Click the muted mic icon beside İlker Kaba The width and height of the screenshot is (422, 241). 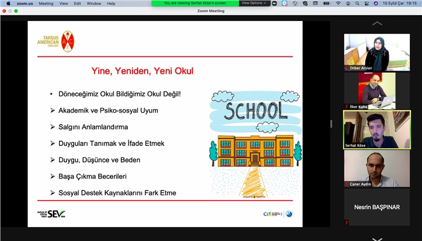pos(347,107)
